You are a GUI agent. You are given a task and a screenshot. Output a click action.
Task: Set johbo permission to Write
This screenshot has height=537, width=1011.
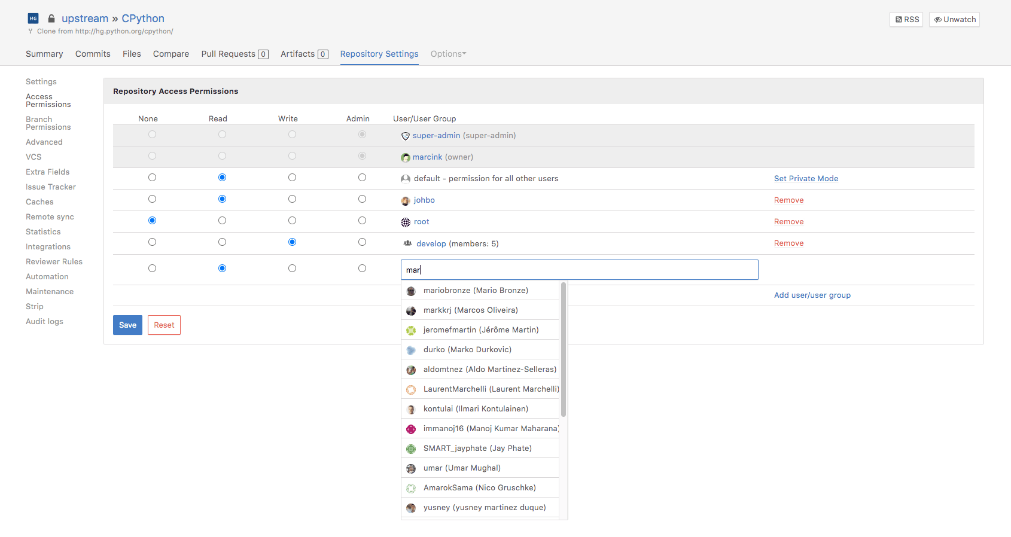[x=292, y=199]
